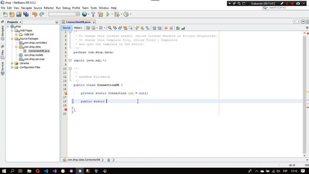Click the Build Project hammer icon
The image size is (309, 174).
[93, 14]
